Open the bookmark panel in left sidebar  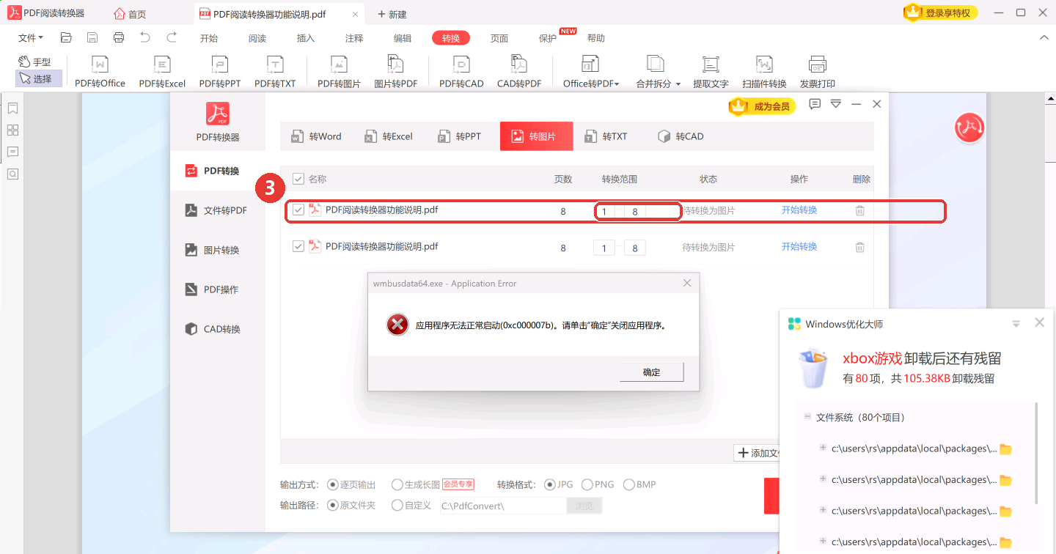(x=12, y=108)
